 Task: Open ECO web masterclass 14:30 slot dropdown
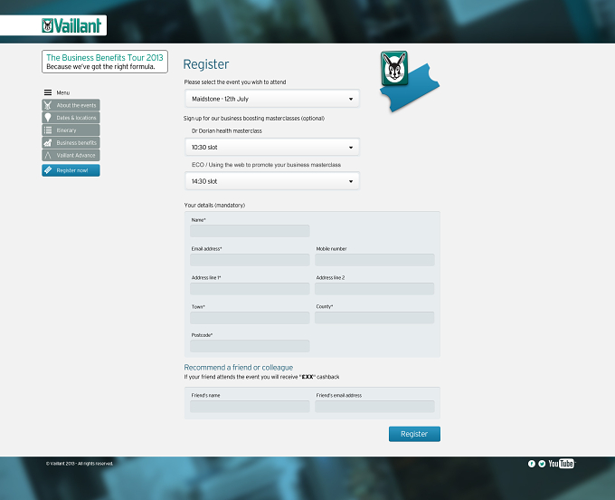pos(272,181)
